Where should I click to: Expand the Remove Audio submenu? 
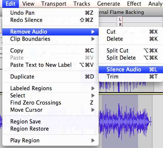click(50, 32)
